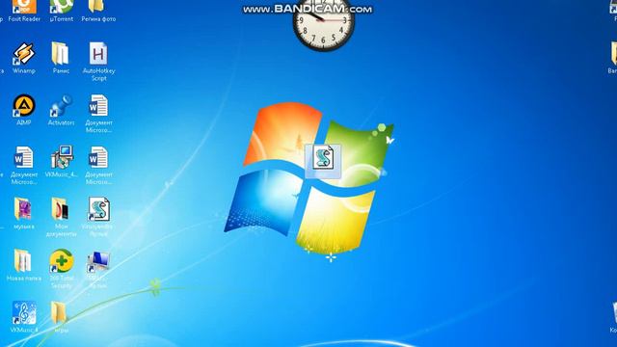Launch 360 Total Security shortcut
Viewport: 617px width, 347px height.
(62, 269)
